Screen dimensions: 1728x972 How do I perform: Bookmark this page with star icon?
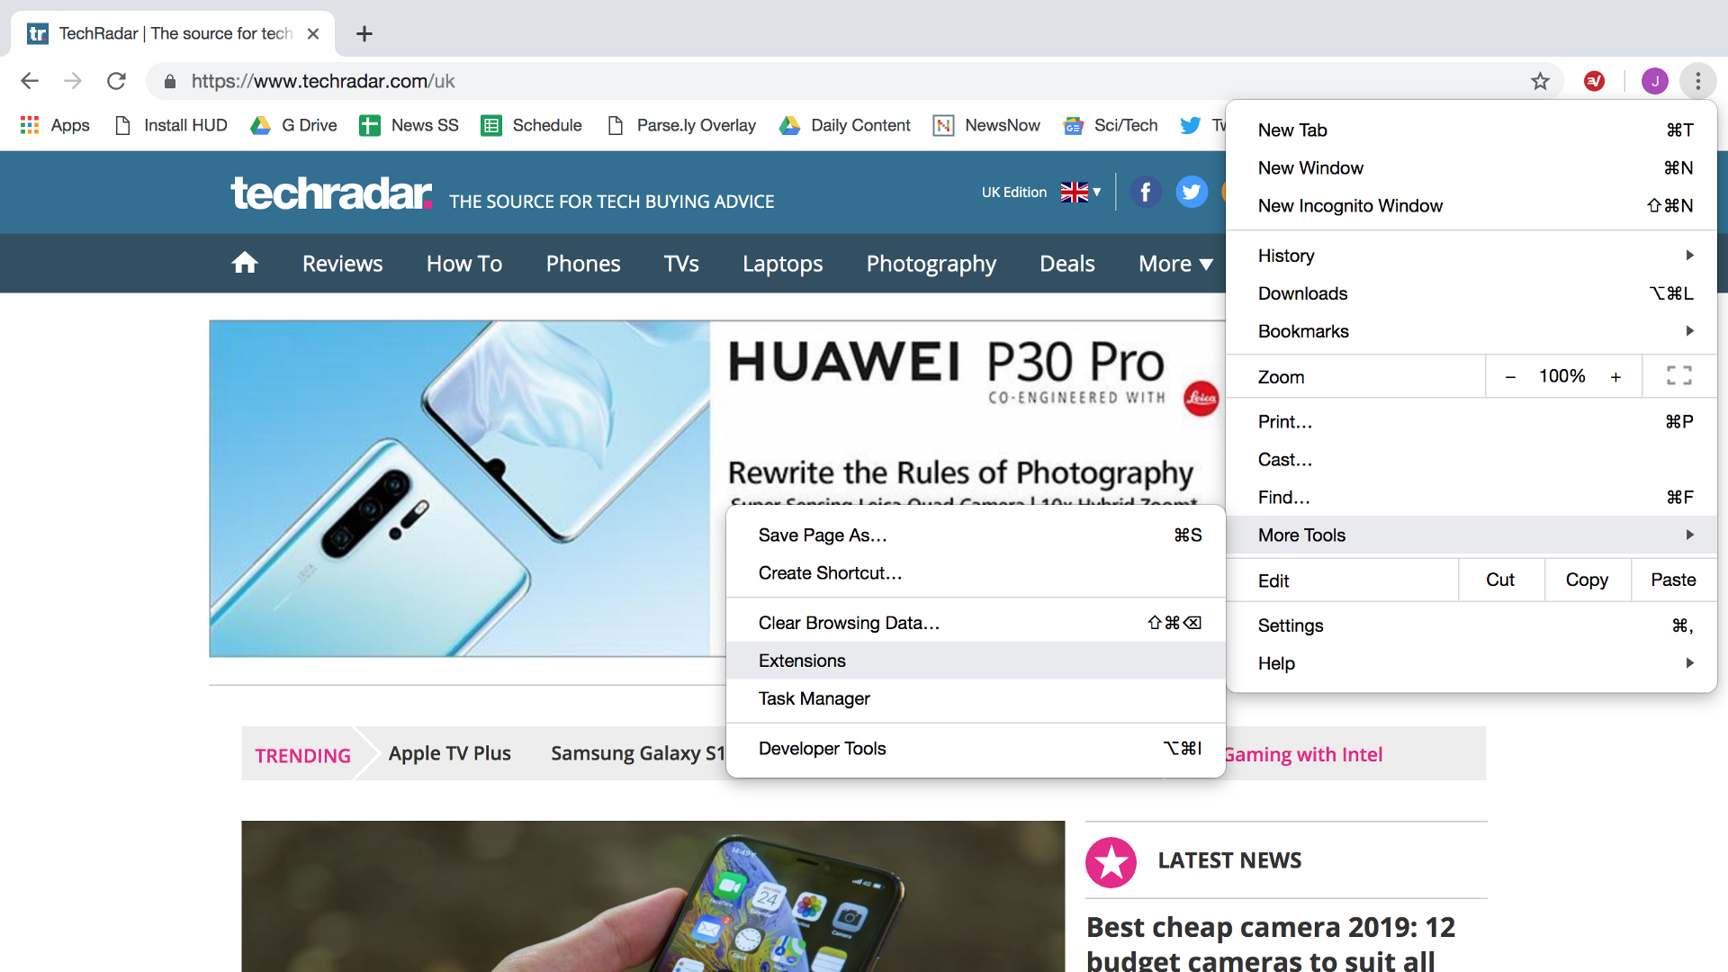[1540, 81]
